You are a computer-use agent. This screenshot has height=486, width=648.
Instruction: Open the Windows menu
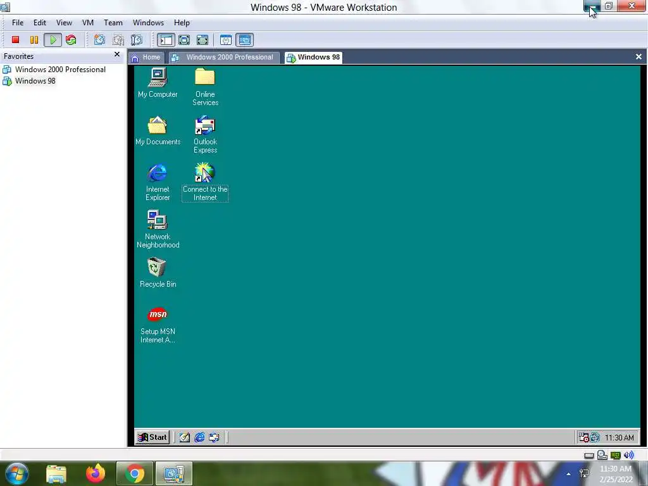click(x=148, y=23)
